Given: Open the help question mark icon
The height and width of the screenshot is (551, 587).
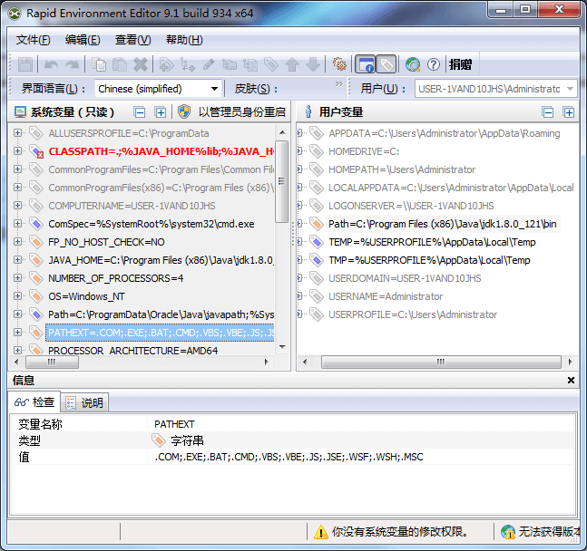Looking at the screenshot, I should tap(434, 64).
